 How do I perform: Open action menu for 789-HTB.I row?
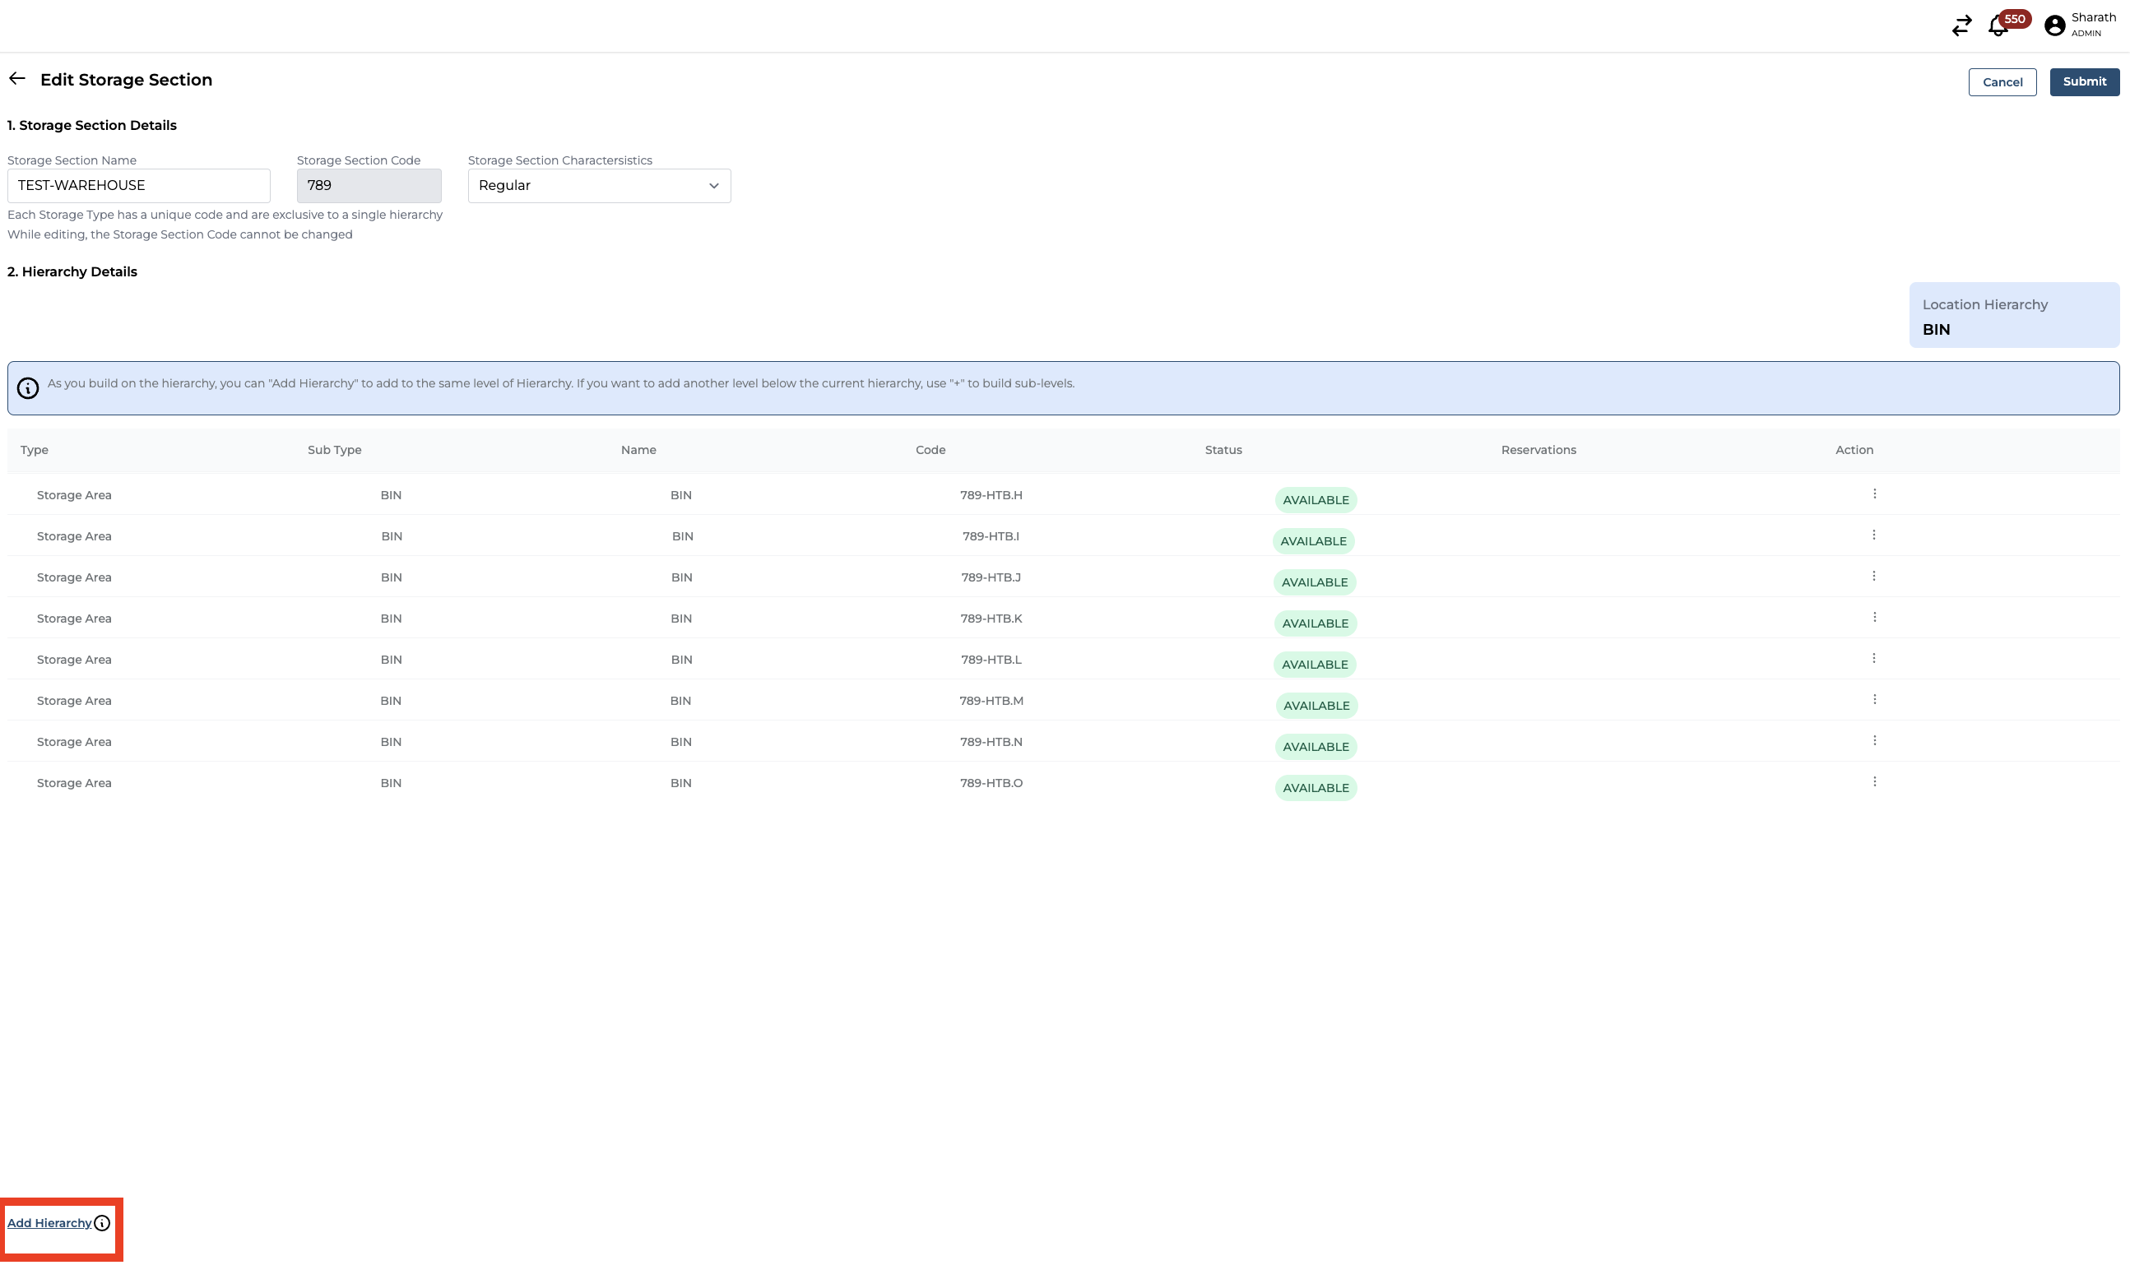[x=1873, y=535]
